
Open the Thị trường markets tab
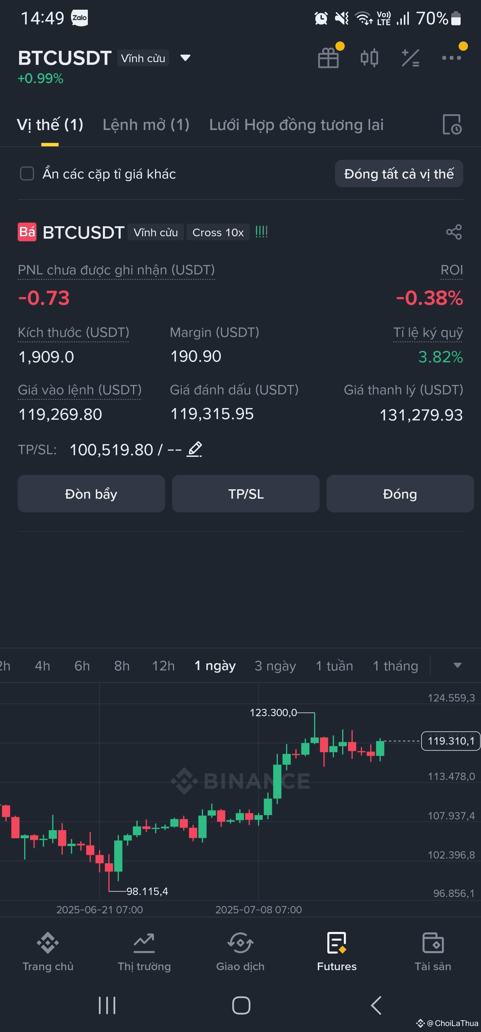point(144,952)
